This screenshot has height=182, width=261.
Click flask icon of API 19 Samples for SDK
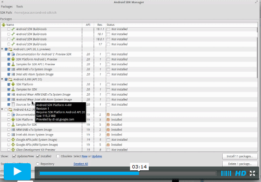click(13, 125)
